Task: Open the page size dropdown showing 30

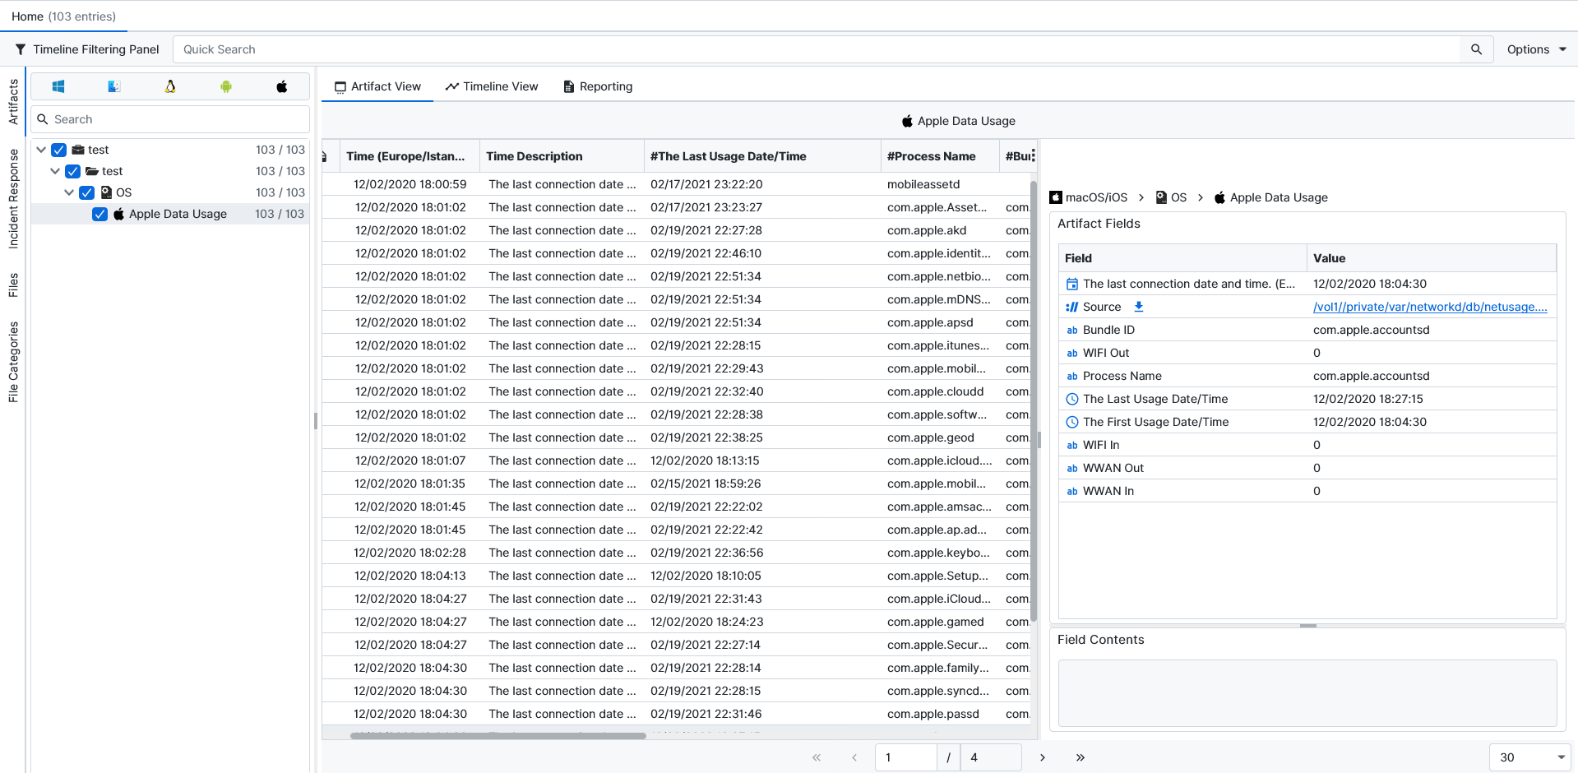Action: [x=1529, y=757]
